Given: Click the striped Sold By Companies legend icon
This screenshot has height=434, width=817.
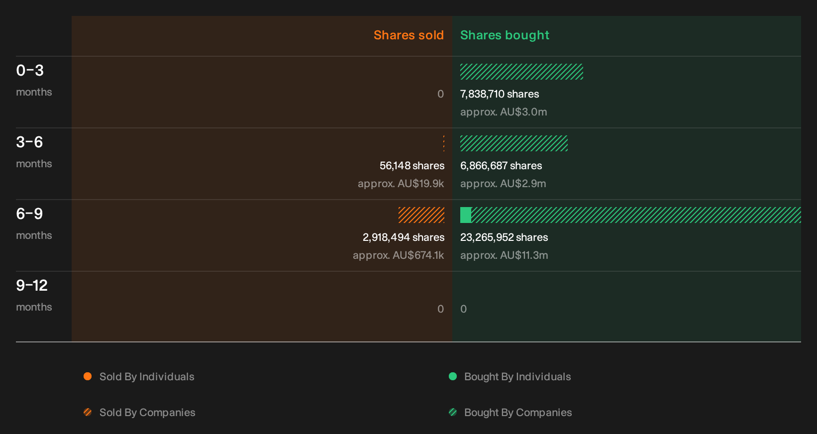Looking at the screenshot, I should pyautogui.click(x=88, y=412).
